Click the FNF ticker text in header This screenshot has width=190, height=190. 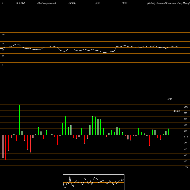tap(125, 3)
